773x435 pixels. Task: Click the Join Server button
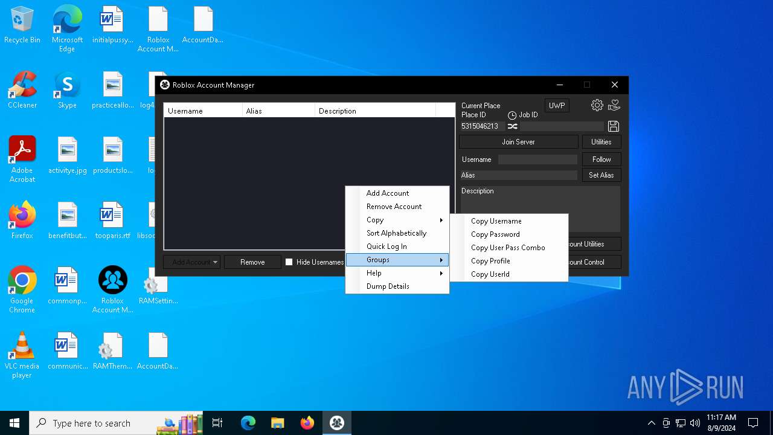click(x=519, y=142)
